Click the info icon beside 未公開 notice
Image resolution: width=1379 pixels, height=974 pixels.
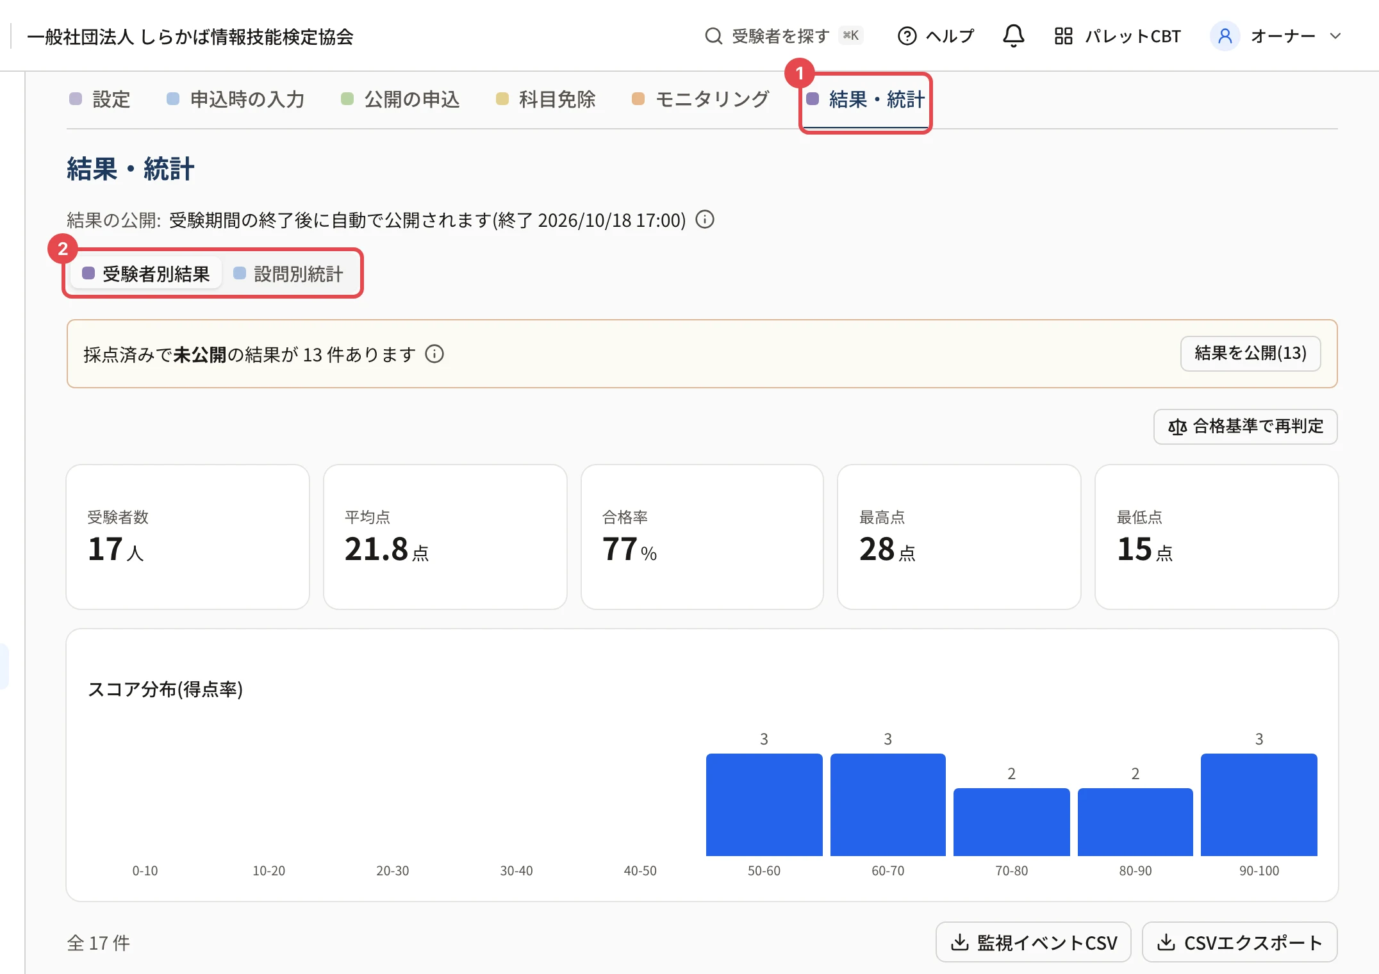click(434, 354)
